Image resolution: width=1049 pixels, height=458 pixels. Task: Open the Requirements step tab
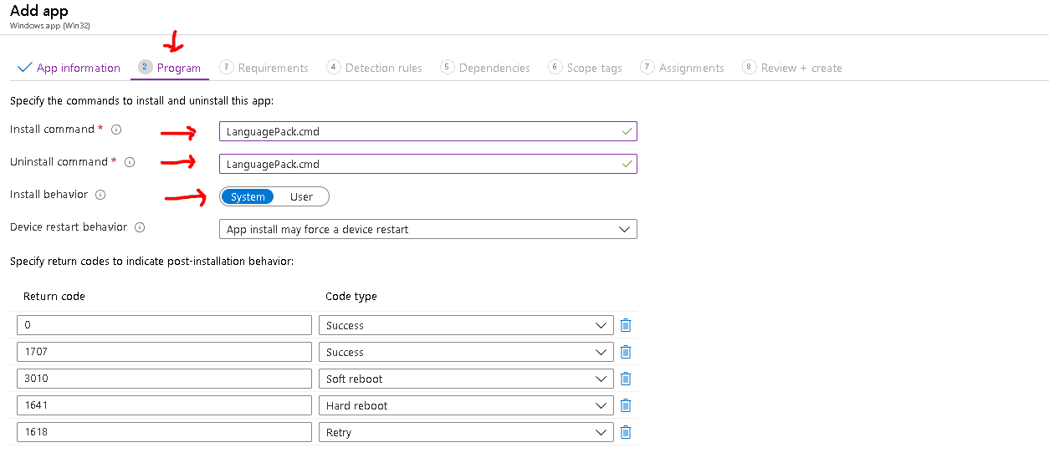(273, 68)
